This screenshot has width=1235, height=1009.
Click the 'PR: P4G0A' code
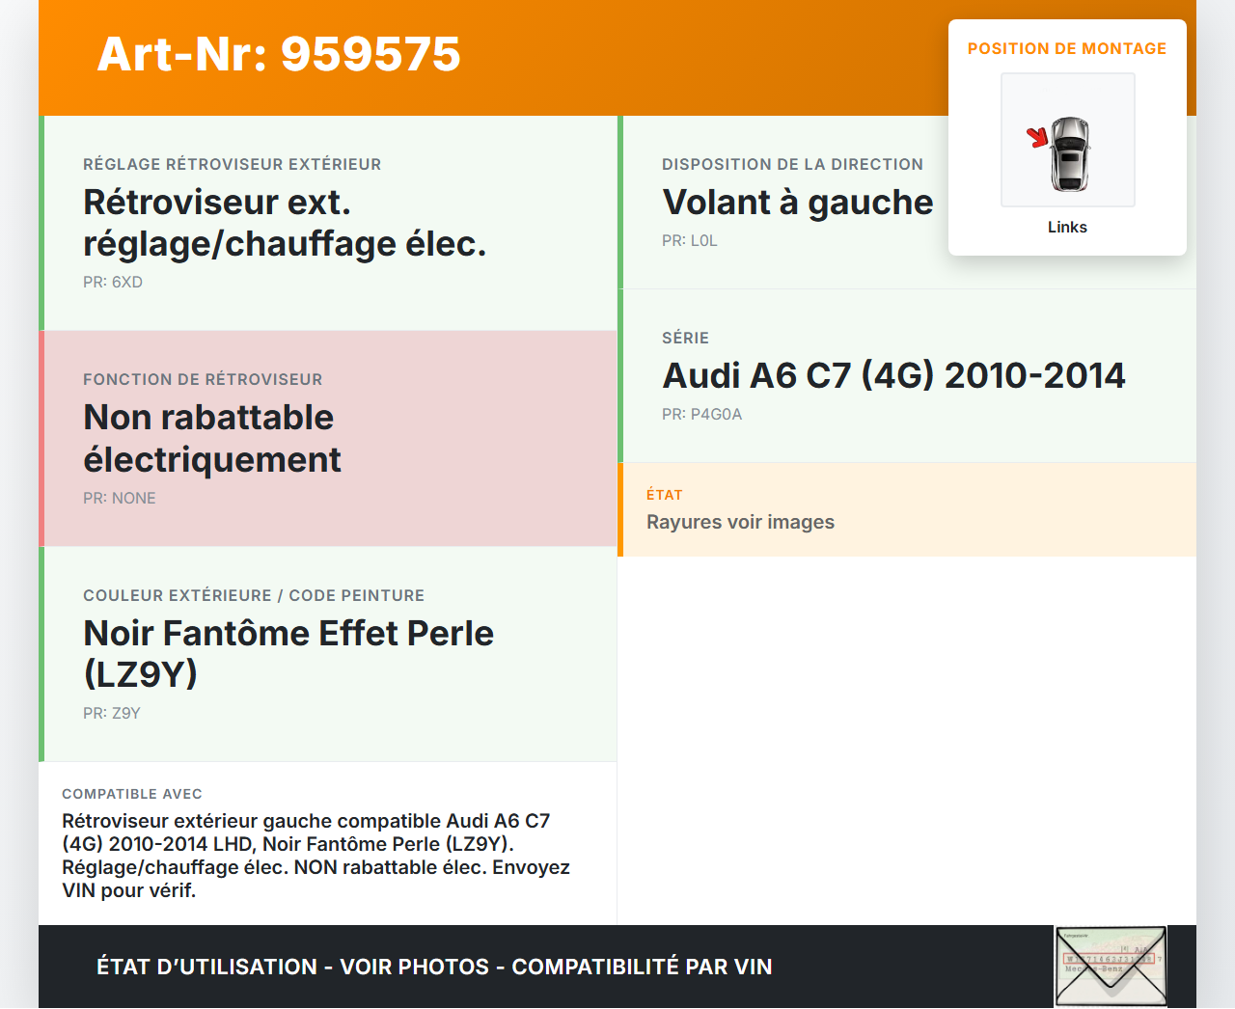pos(702,414)
